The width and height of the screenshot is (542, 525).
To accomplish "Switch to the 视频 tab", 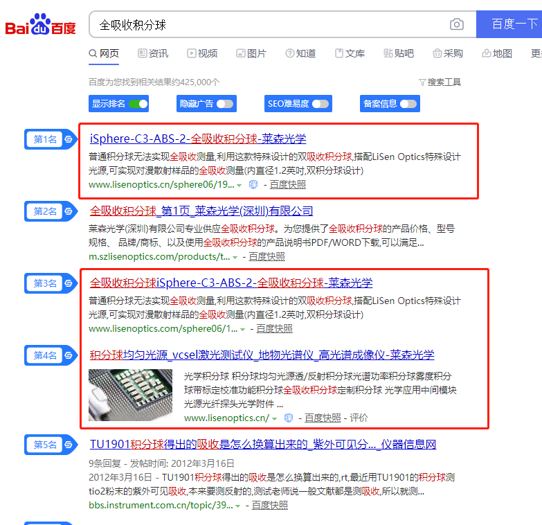I will pyautogui.click(x=202, y=53).
